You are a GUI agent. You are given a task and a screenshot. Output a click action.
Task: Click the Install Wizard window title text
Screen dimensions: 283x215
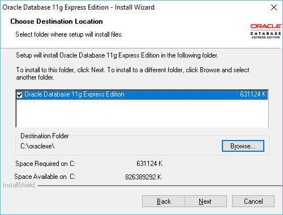[78, 7]
